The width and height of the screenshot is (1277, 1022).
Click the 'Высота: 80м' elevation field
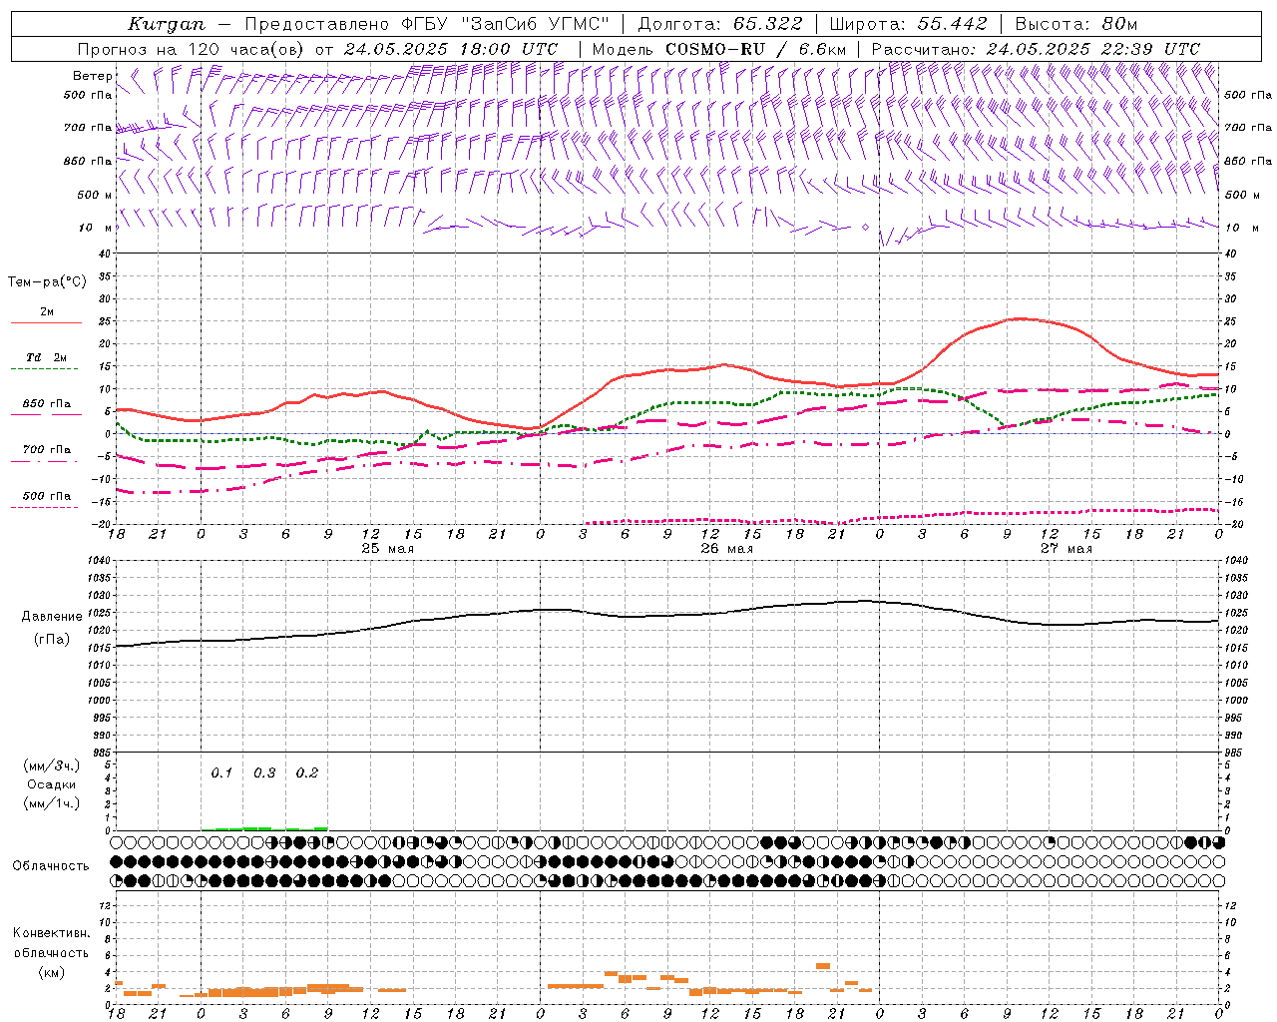pyautogui.click(x=1076, y=24)
